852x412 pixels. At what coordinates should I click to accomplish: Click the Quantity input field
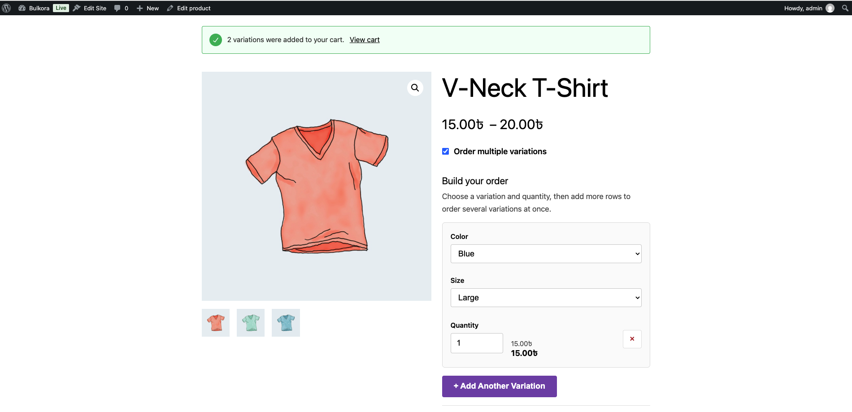477,343
